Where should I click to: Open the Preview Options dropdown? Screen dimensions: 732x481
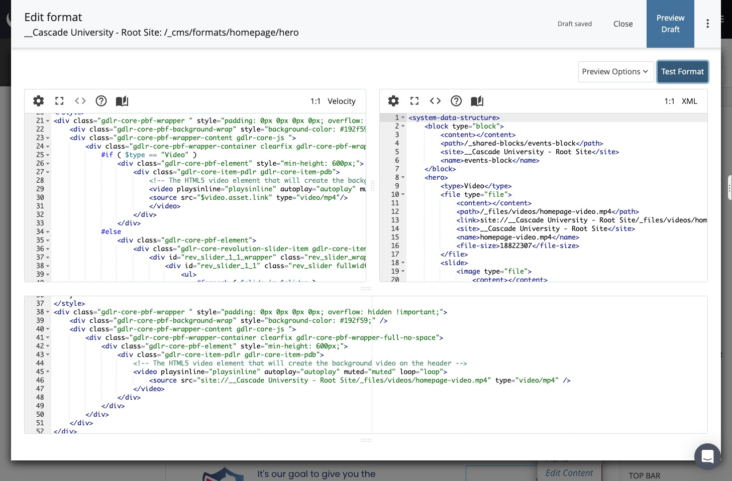[x=615, y=71]
